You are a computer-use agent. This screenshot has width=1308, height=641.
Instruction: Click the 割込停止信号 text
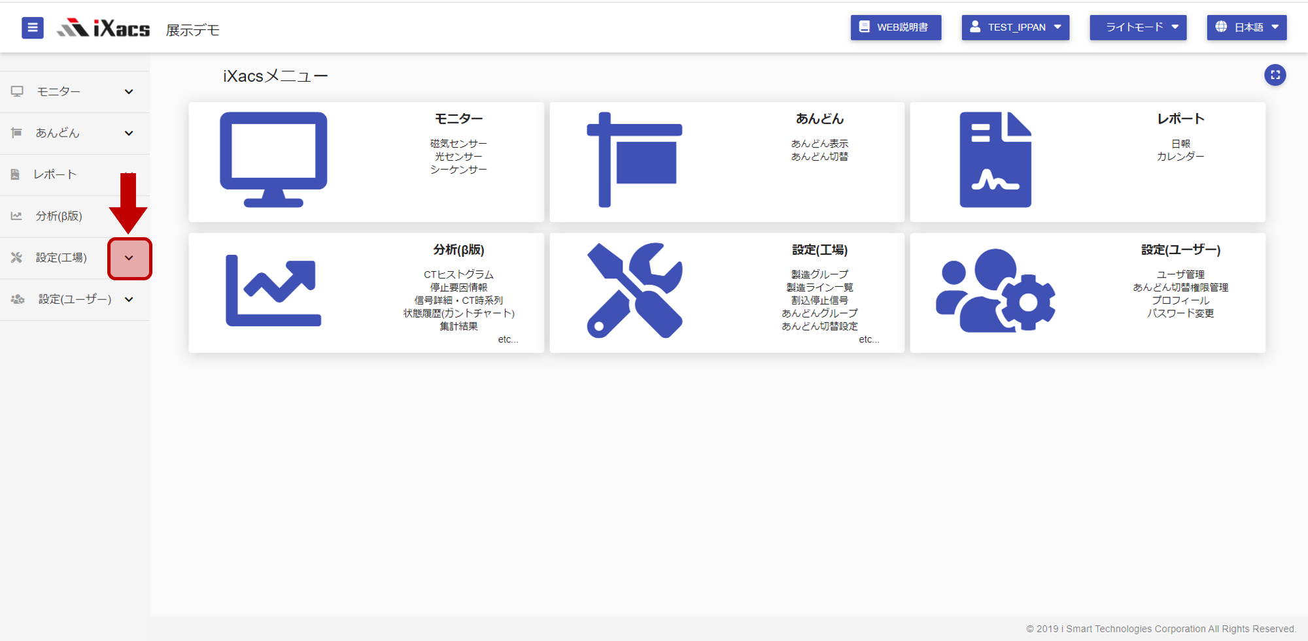tap(819, 301)
